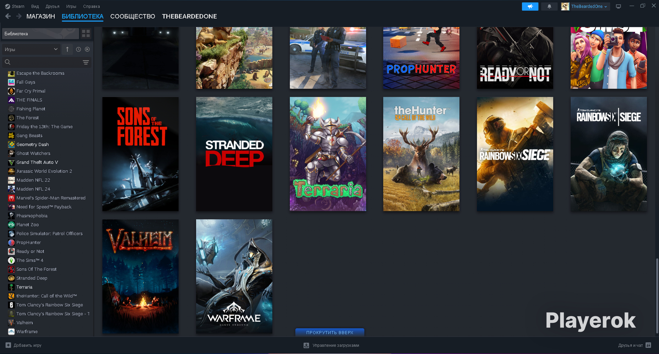Open the notifications bell
Viewport: 659px width, 354px height.
pos(549,6)
